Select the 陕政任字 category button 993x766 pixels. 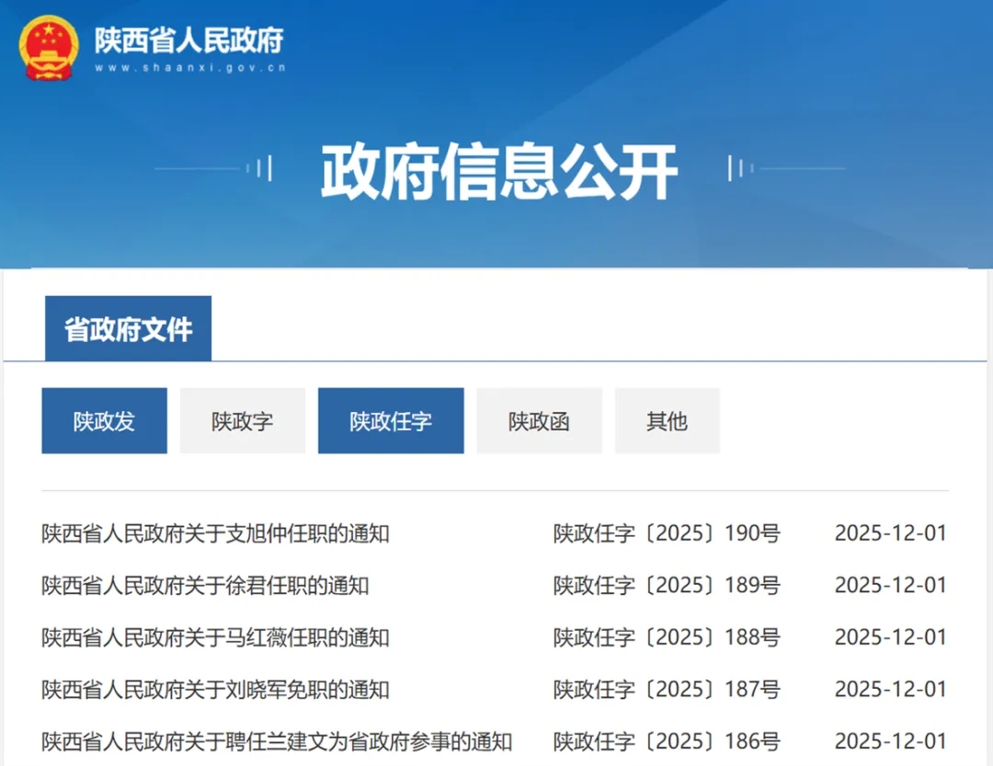click(x=391, y=421)
